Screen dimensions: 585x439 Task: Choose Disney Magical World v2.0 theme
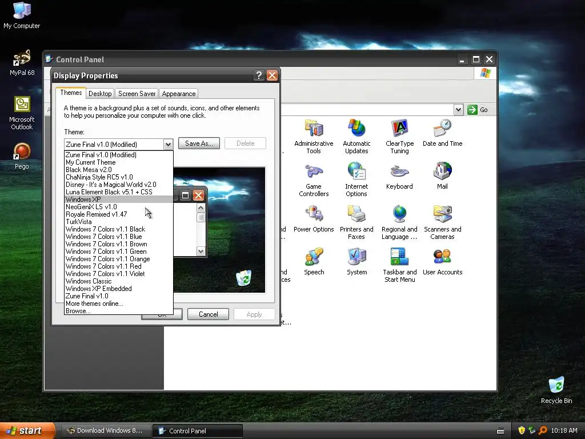(x=119, y=185)
